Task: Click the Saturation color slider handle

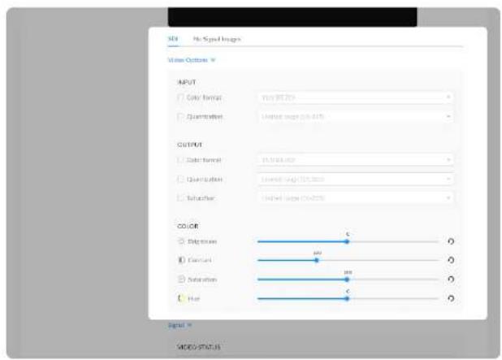Action: tap(347, 280)
